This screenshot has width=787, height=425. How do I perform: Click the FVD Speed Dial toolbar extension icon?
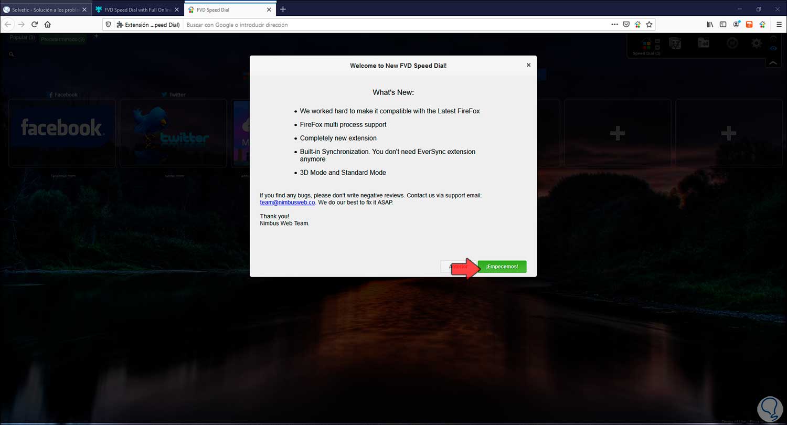pos(763,25)
